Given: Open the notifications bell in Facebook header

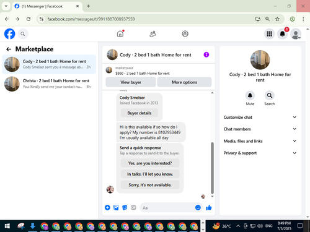Looking at the screenshot, I should point(283,34).
